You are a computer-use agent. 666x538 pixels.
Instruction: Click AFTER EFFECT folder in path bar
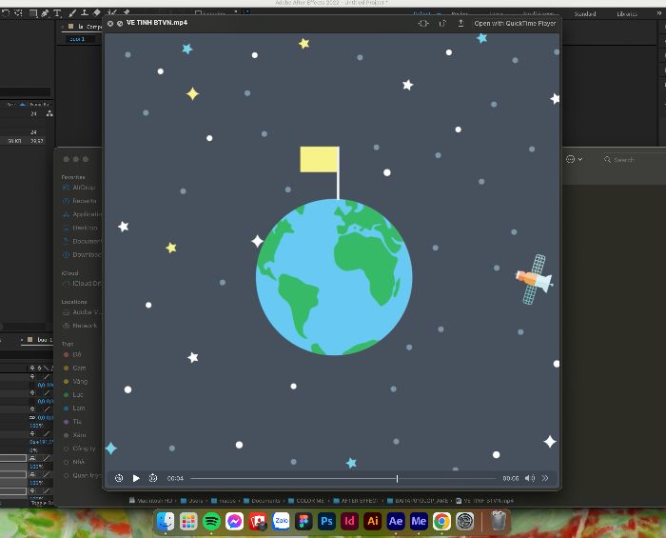(356, 501)
